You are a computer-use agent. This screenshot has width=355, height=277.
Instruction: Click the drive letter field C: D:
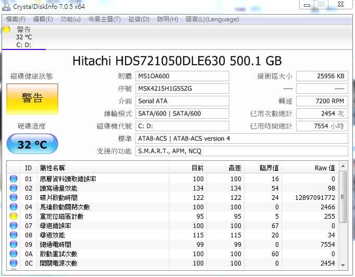pyautogui.click(x=182, y=126)
